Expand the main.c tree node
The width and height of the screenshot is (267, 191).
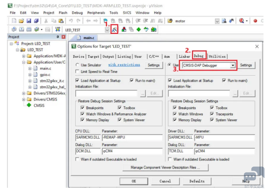30,69
